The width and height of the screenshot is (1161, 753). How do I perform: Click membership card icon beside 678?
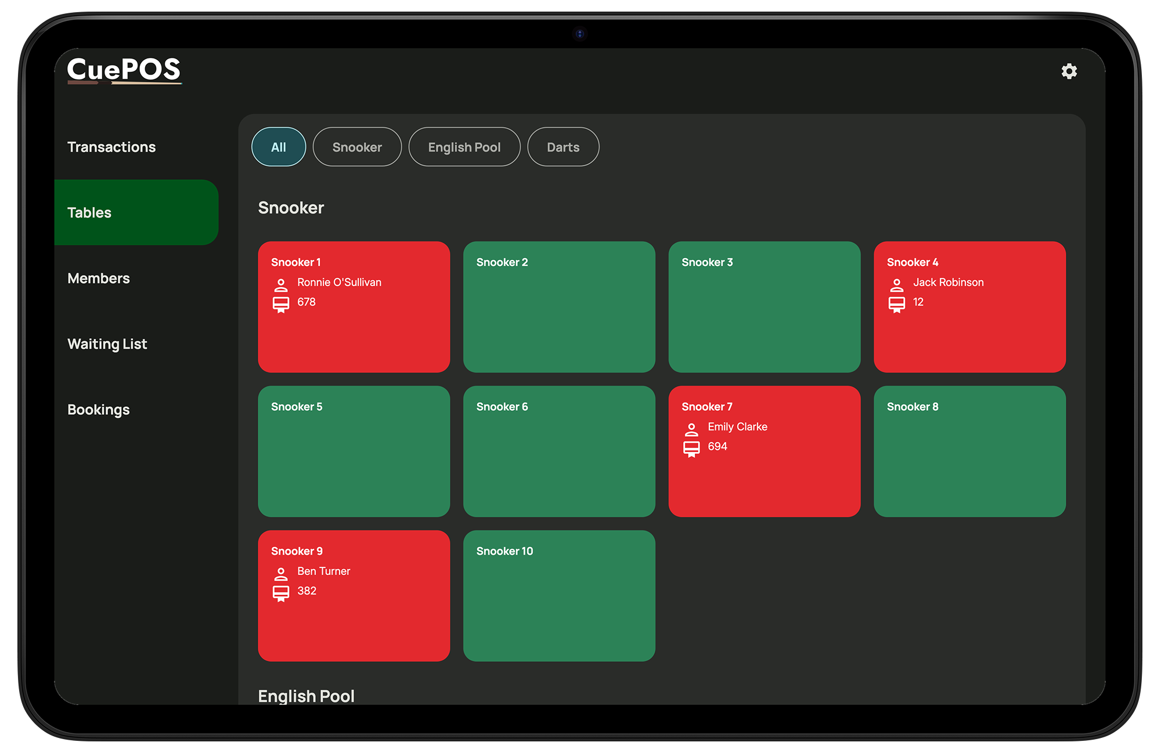click(281, 304)
